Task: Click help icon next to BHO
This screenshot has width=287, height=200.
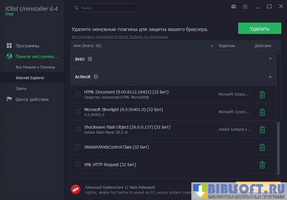Action: [90, 59]
